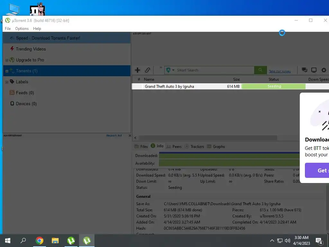
Task: Click the scroll left arrow under list
Action: [135, 138]
